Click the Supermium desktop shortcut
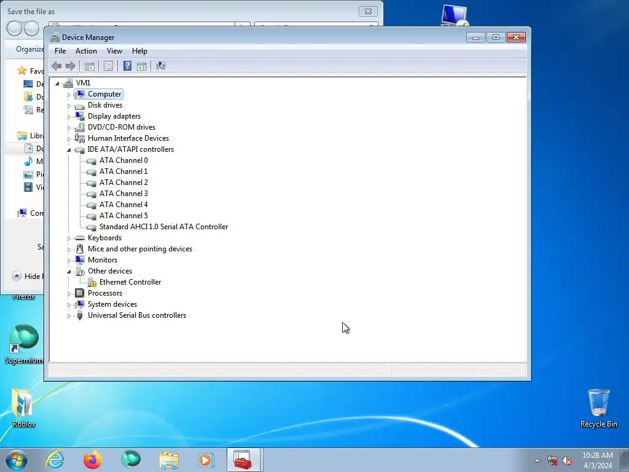This screenshot has width=629, height=472. tap(24, 345)
